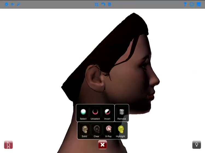Click the "Remove" label text
The width and height of the screenshot is (205, 153).
coord(122,119)
